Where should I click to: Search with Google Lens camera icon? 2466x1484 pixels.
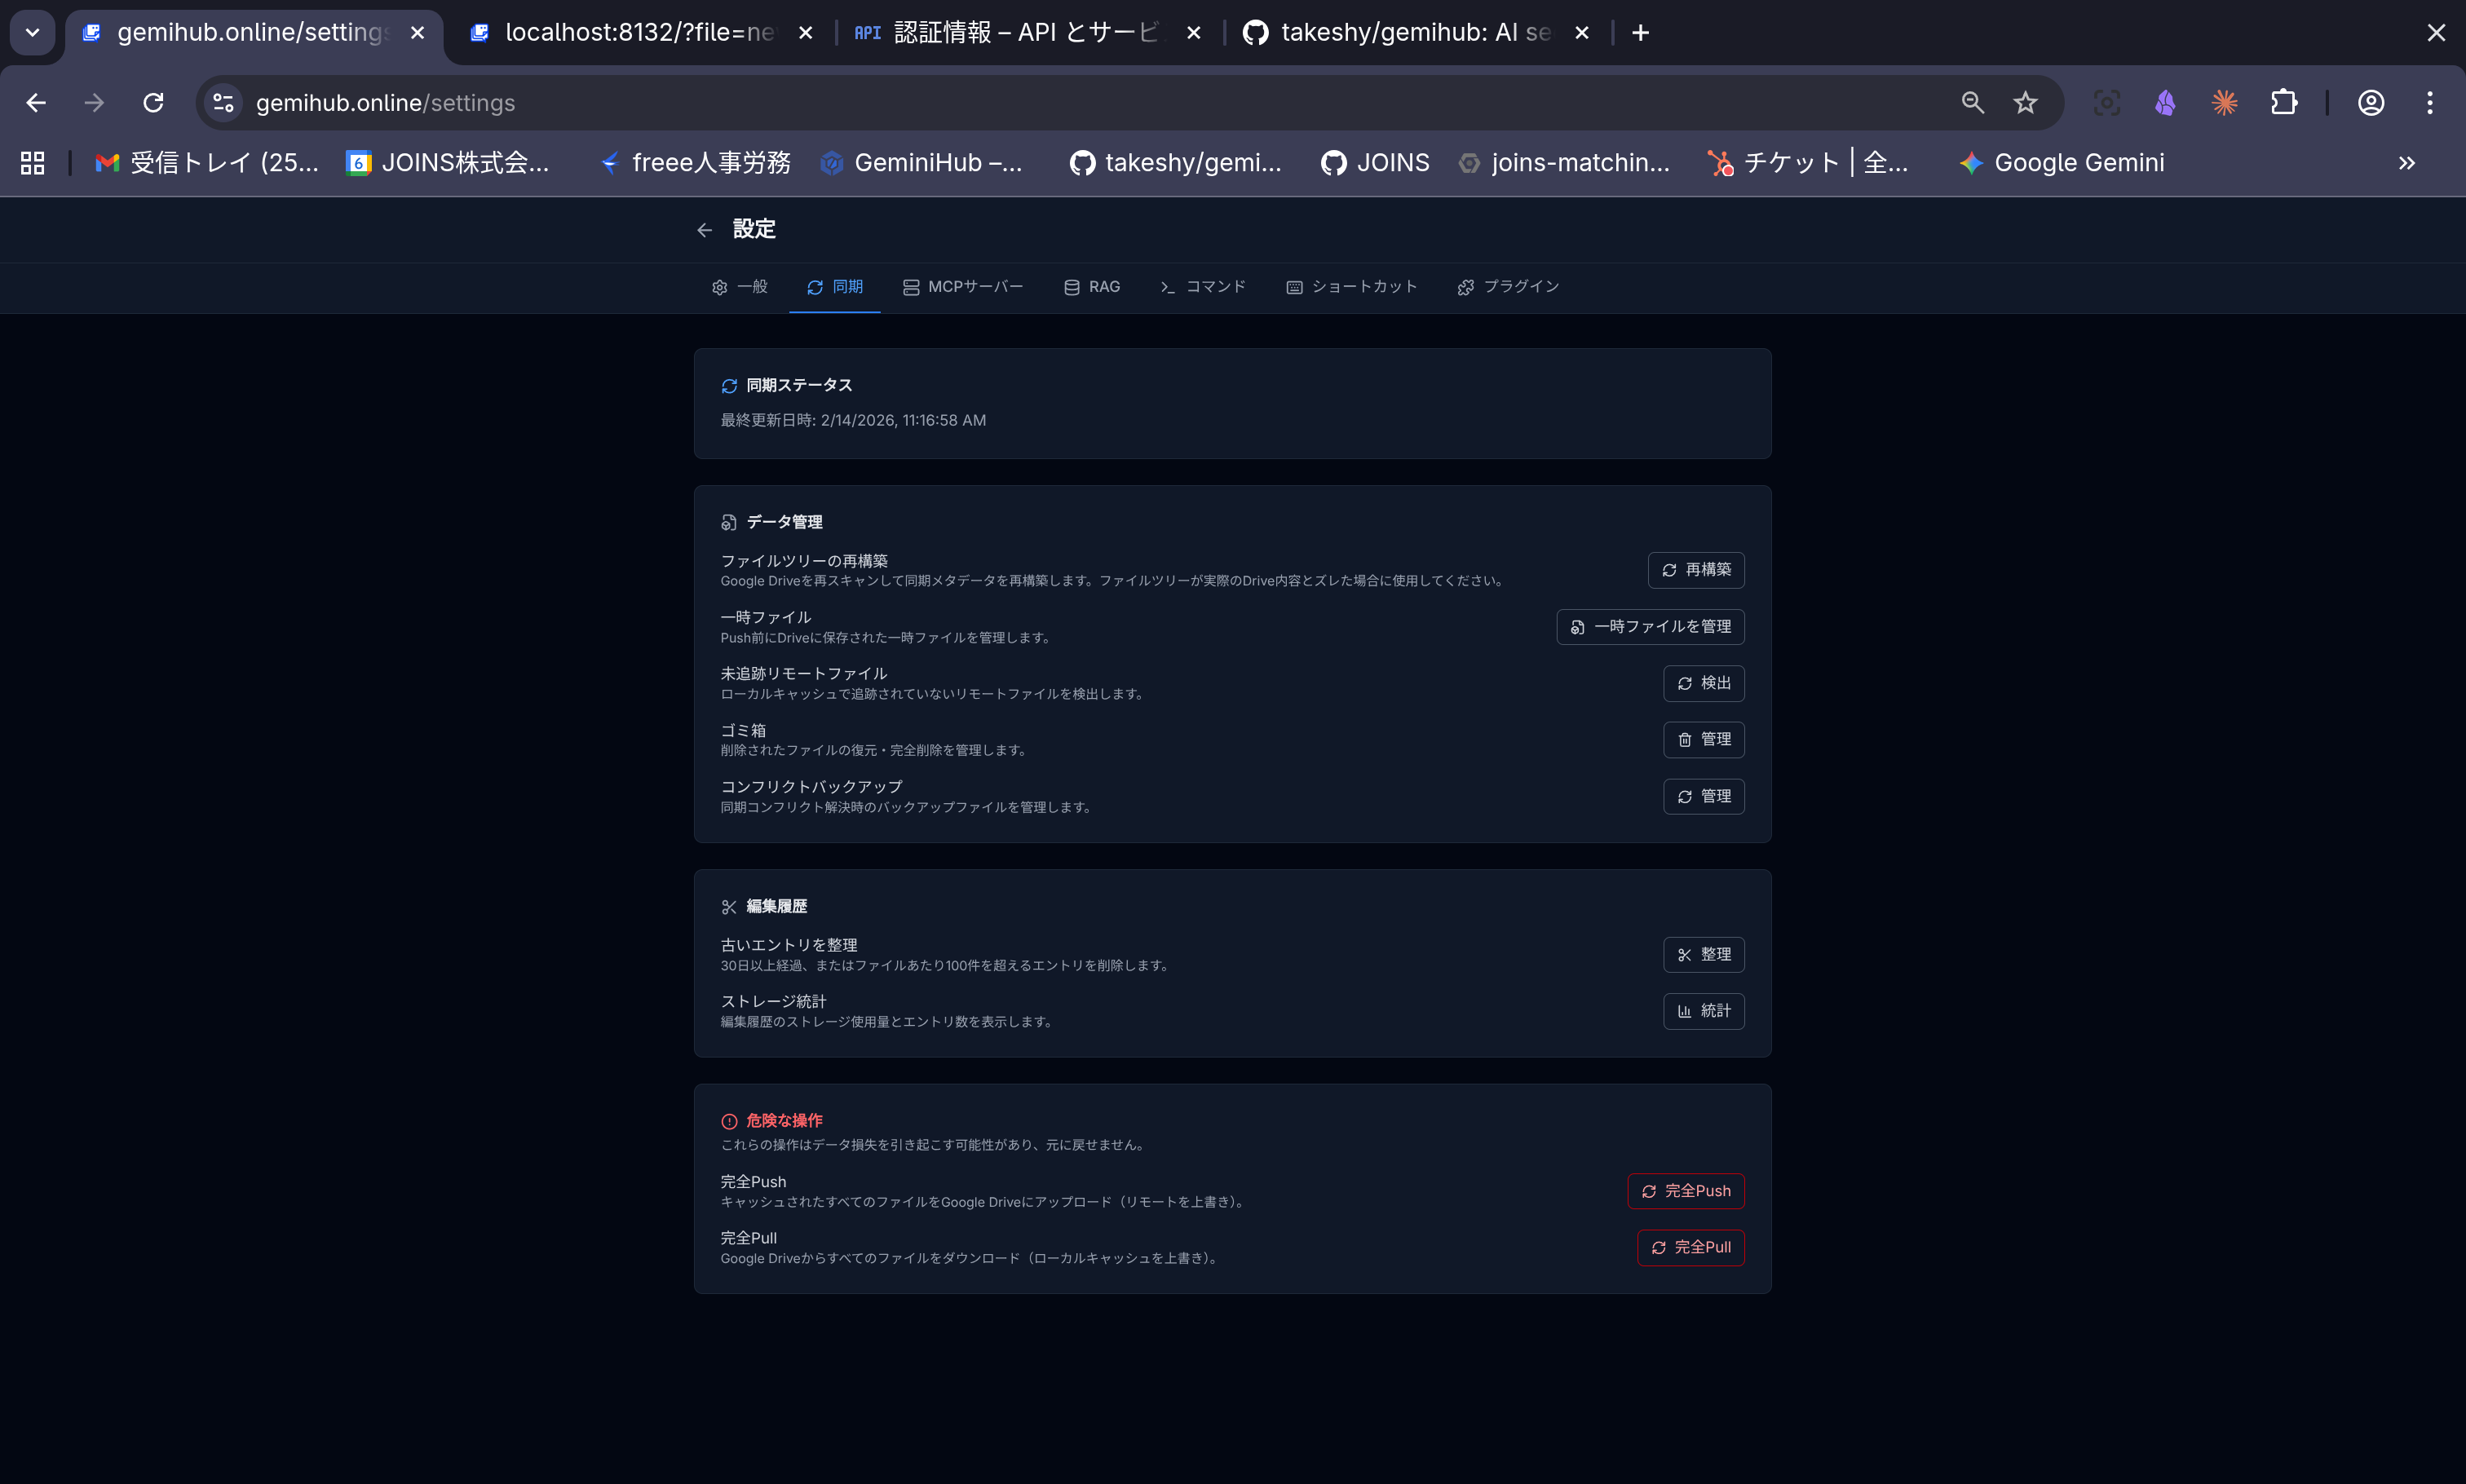pyautogui.click(x=2107, y=102)
